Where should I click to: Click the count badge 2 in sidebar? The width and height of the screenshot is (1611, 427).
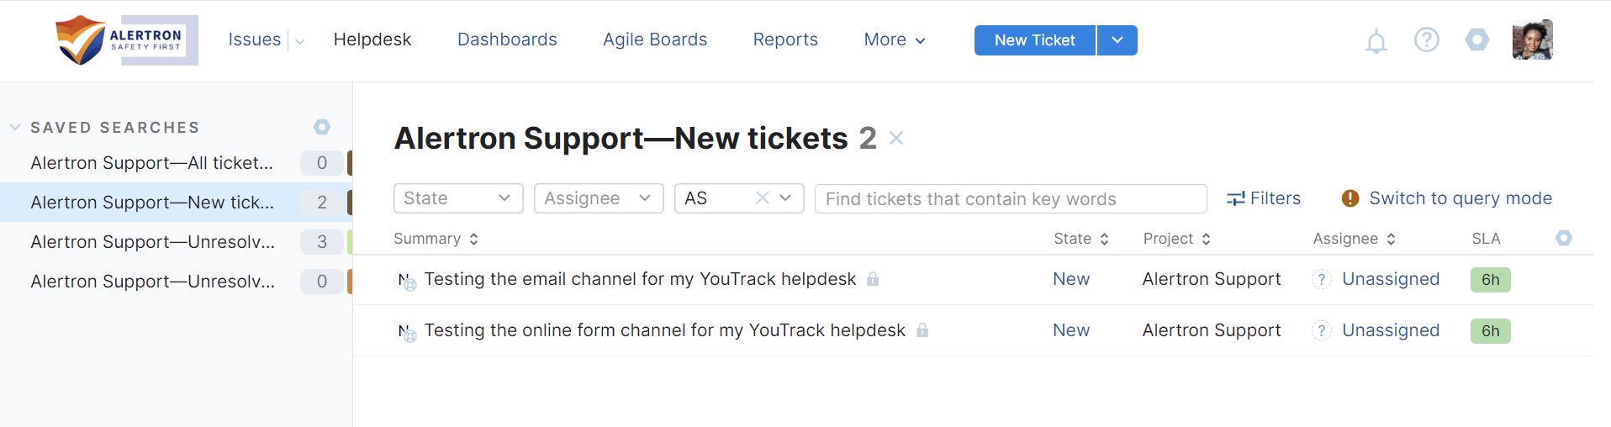coord(322,203)
